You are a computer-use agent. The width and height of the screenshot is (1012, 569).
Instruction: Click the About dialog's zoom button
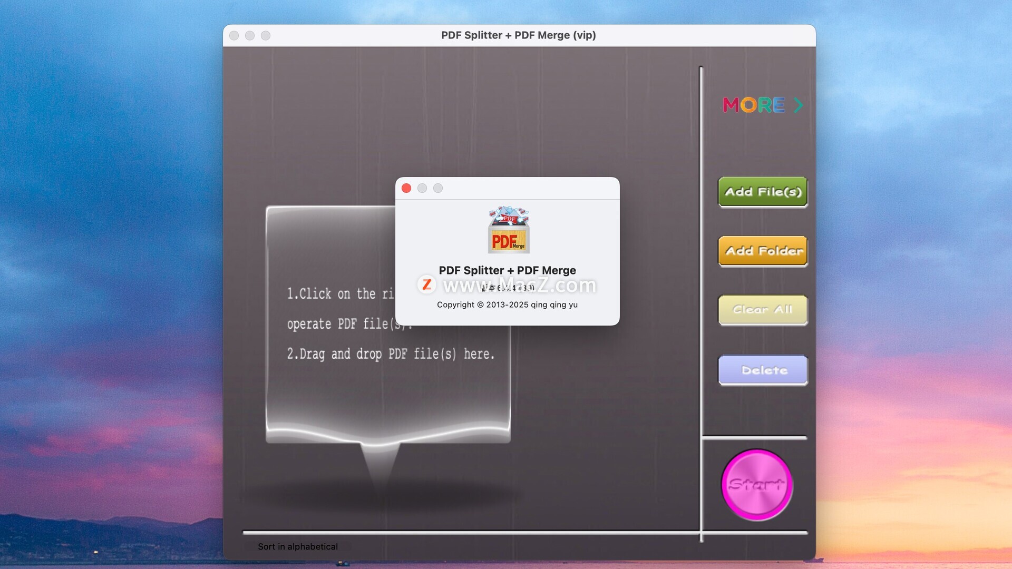coord(438,188)
